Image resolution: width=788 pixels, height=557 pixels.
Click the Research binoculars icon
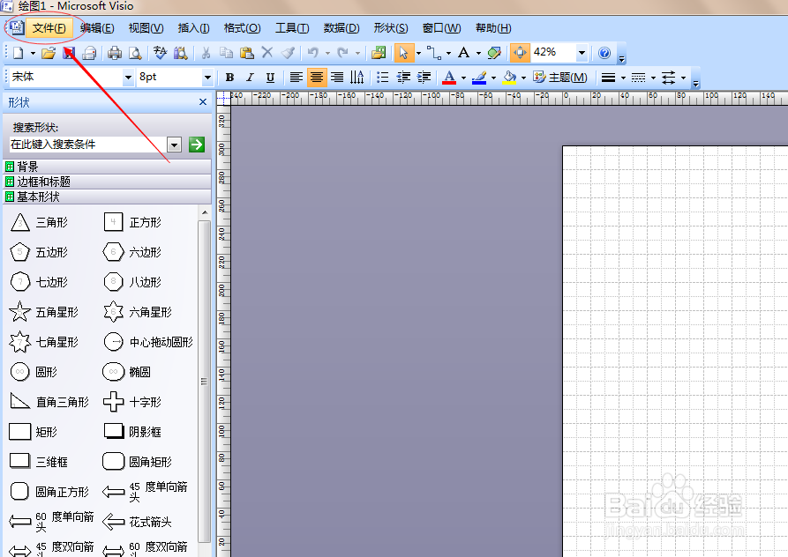(180, 53)
